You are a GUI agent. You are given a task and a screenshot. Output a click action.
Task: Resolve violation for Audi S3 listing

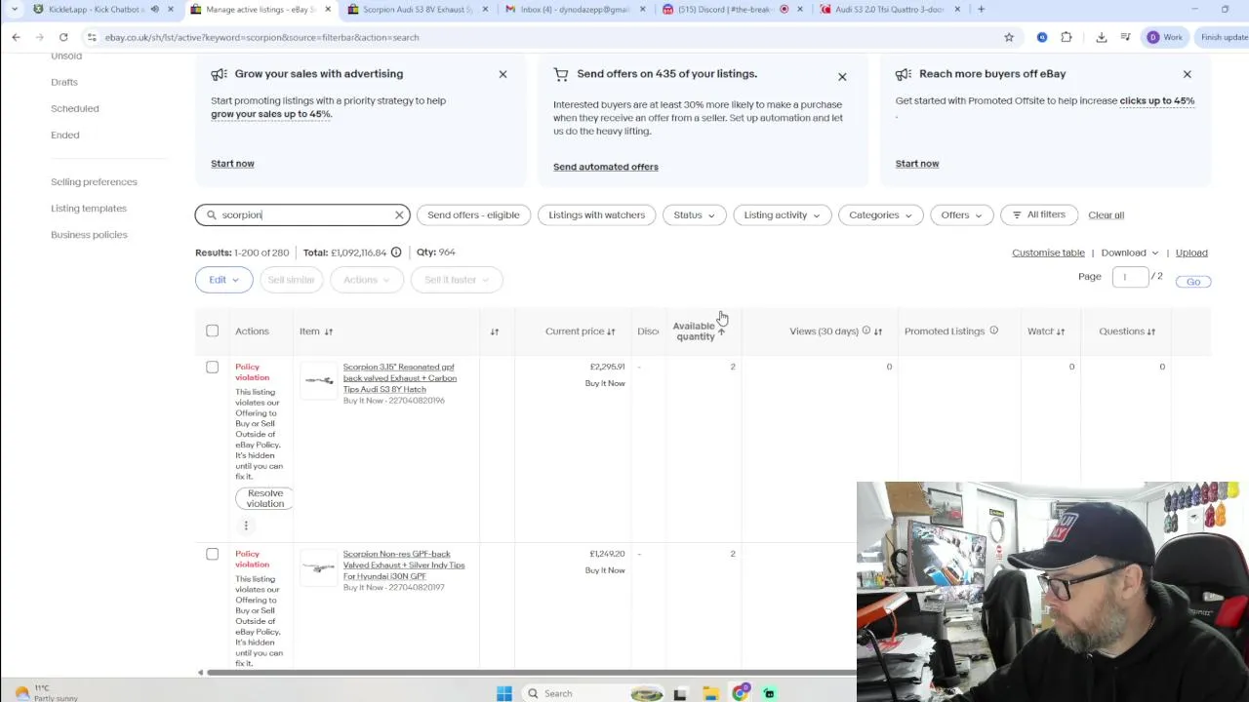(x=264, y=498)
